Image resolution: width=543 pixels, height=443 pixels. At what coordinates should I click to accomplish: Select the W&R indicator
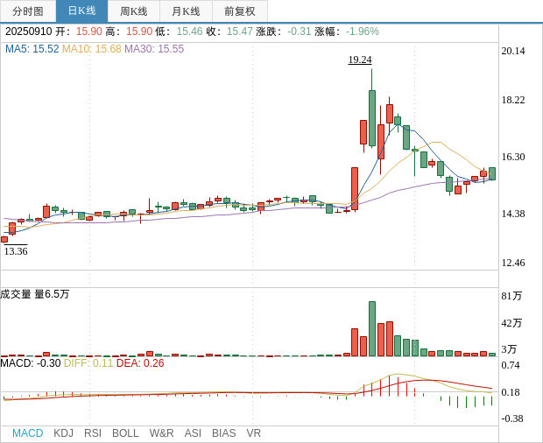pos(161,433)
